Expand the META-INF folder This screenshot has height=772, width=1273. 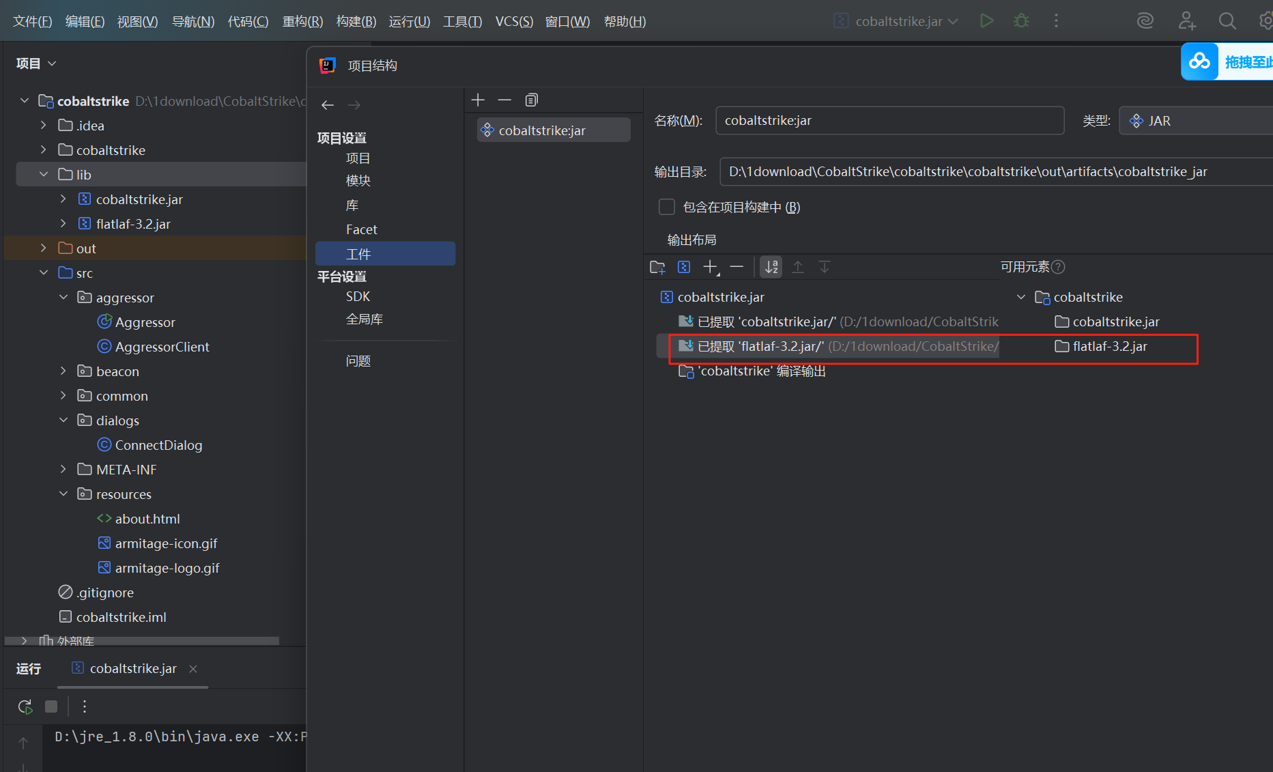[x=63, y=470]
